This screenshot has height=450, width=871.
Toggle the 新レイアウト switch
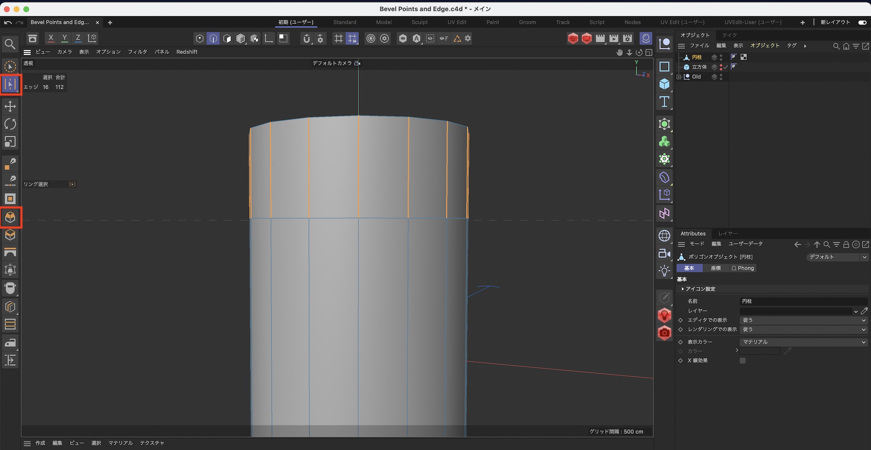click(862, 22)
